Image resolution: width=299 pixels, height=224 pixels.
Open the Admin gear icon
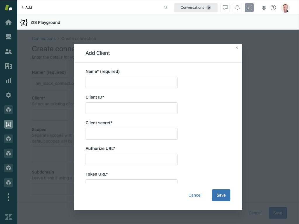coord(8,95)
